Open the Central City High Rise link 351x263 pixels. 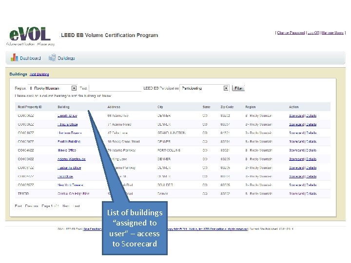click(x=73, y=194)
